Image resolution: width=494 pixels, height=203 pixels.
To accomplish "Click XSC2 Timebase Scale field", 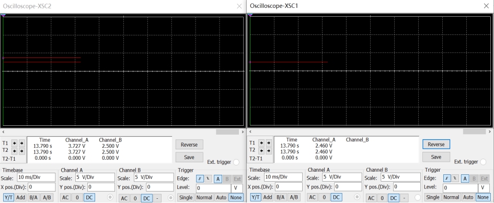I will (x=36, y=177).
